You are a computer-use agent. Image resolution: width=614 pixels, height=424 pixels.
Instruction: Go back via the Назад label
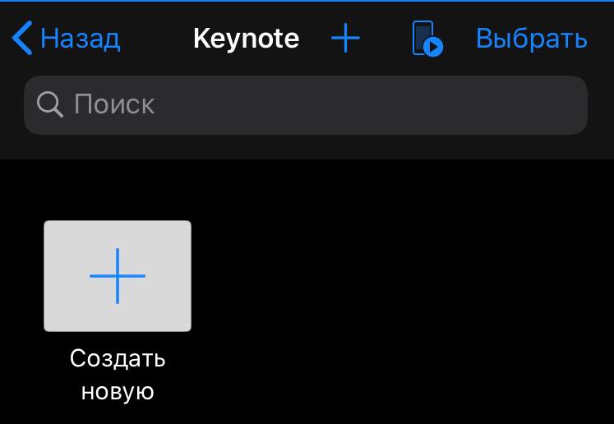pyautogui.click(x=80, y=39)
